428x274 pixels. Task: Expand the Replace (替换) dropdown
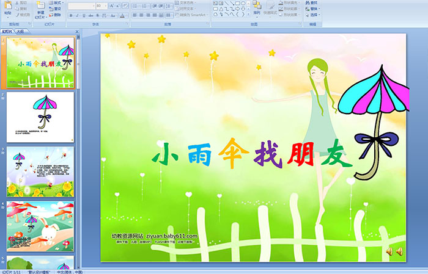(319, 9)
